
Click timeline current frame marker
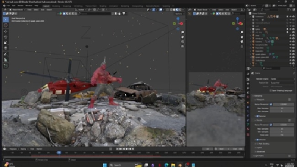pos(59,153)
